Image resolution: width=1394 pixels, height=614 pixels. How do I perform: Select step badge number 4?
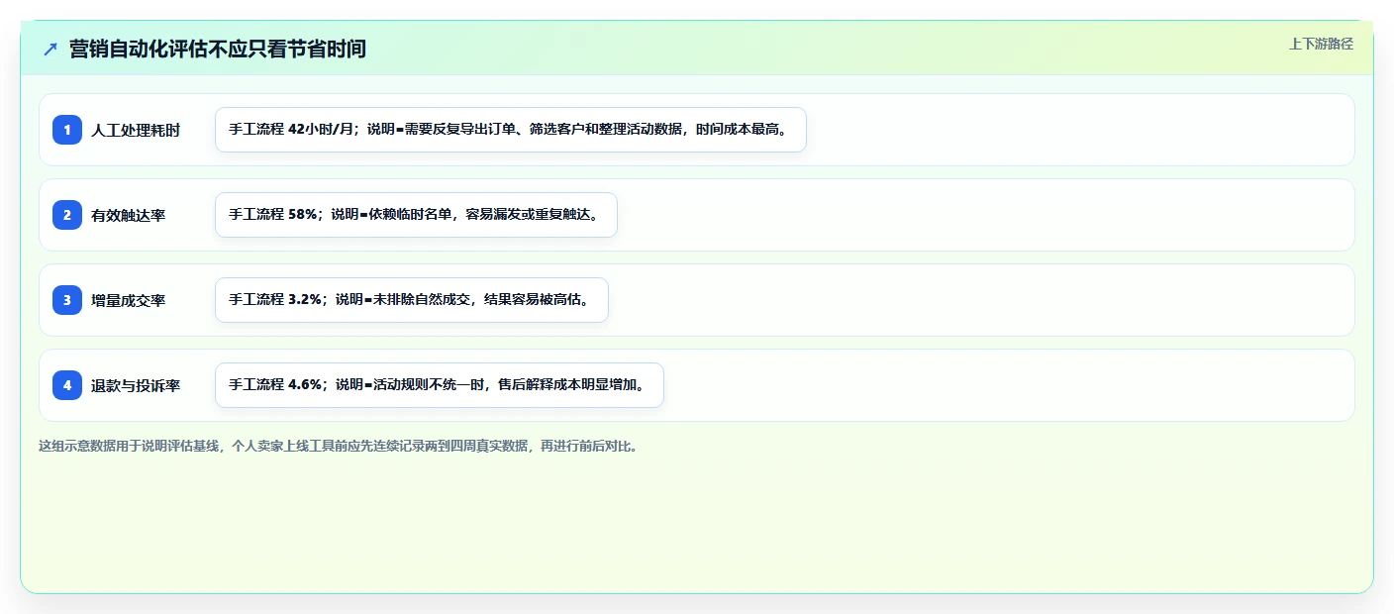(67, 385)
